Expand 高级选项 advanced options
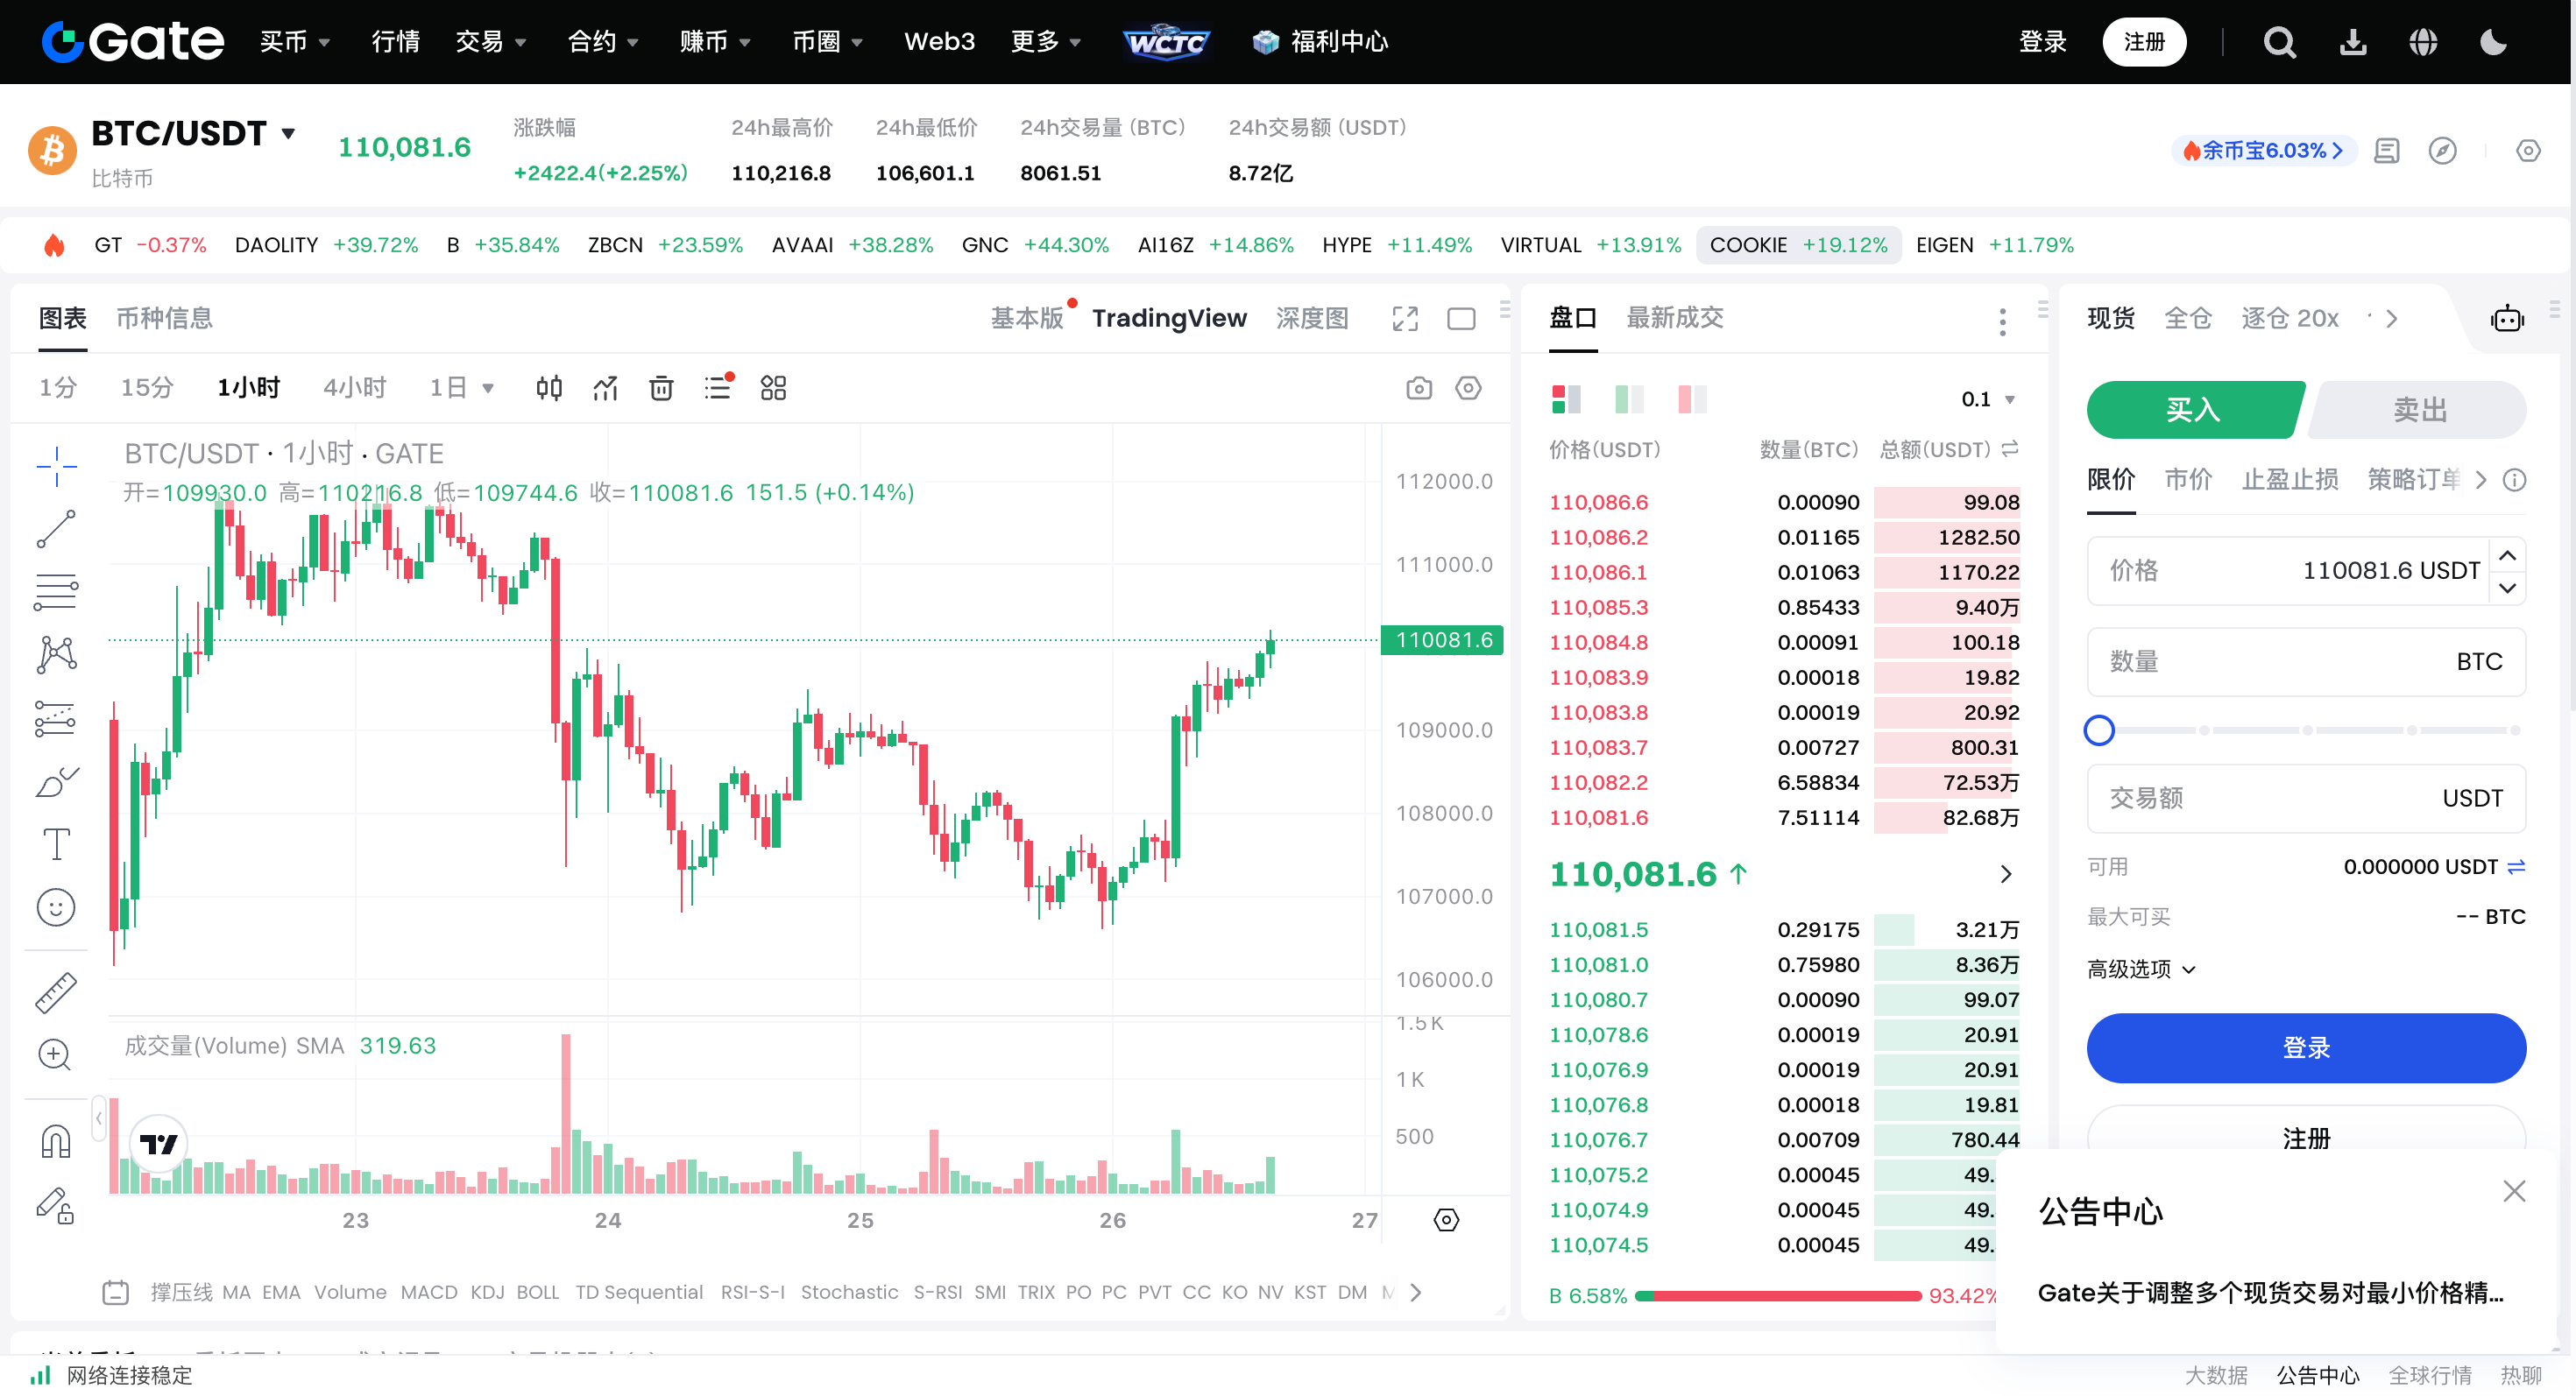Screen dimensions: 2576x1396 click(2141, 969)
